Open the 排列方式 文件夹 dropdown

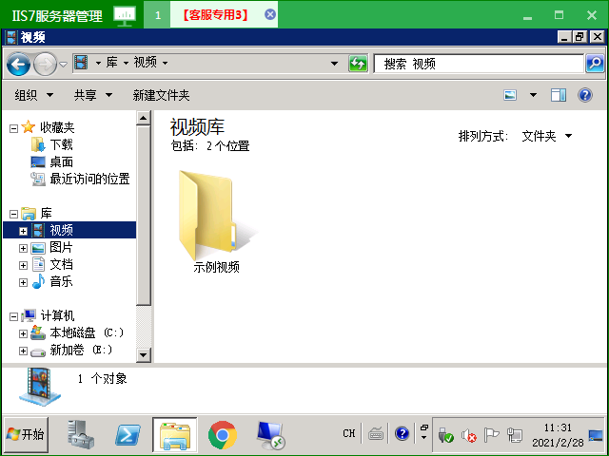547,136
